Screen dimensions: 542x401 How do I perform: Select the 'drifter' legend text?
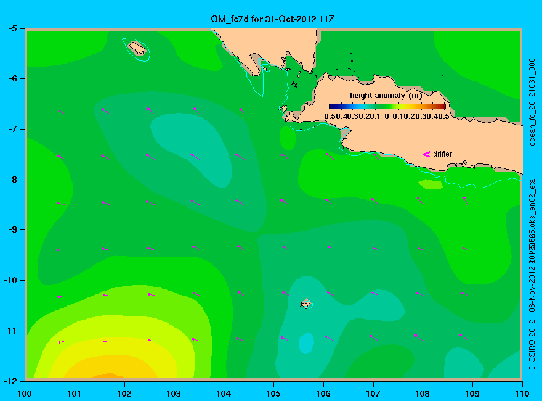click(x=442, y=154)
